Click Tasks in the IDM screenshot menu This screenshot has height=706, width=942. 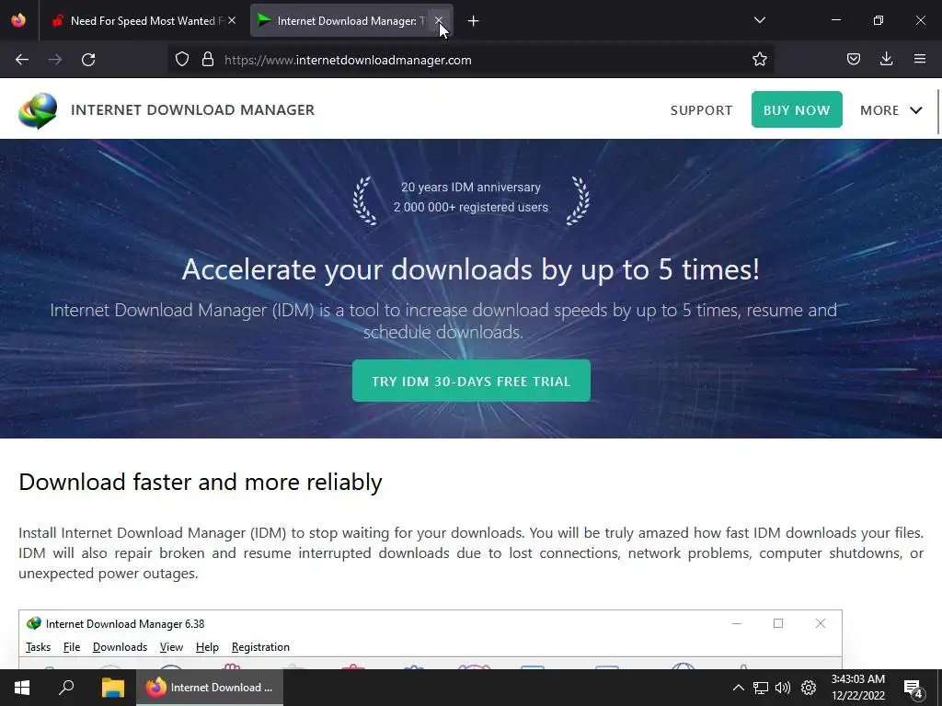pos(38,646)
